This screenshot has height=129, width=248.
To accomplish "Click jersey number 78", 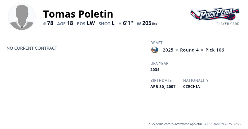I will 50,23.
